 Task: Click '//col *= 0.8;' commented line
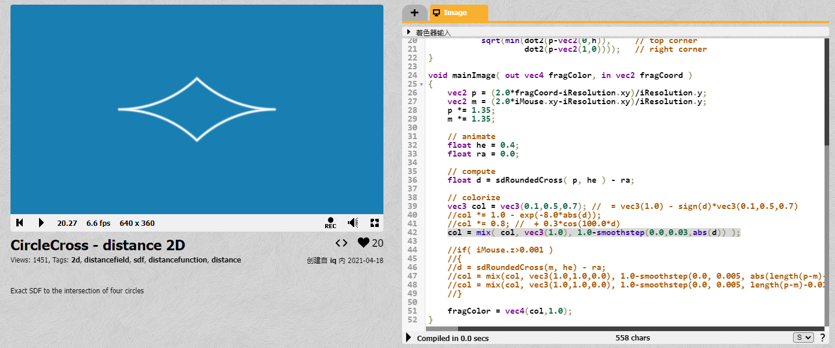534,223
